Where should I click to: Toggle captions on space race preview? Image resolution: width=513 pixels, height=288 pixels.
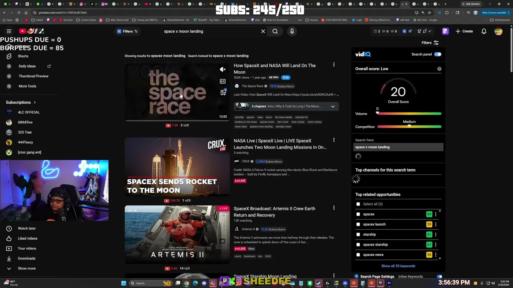223,81
